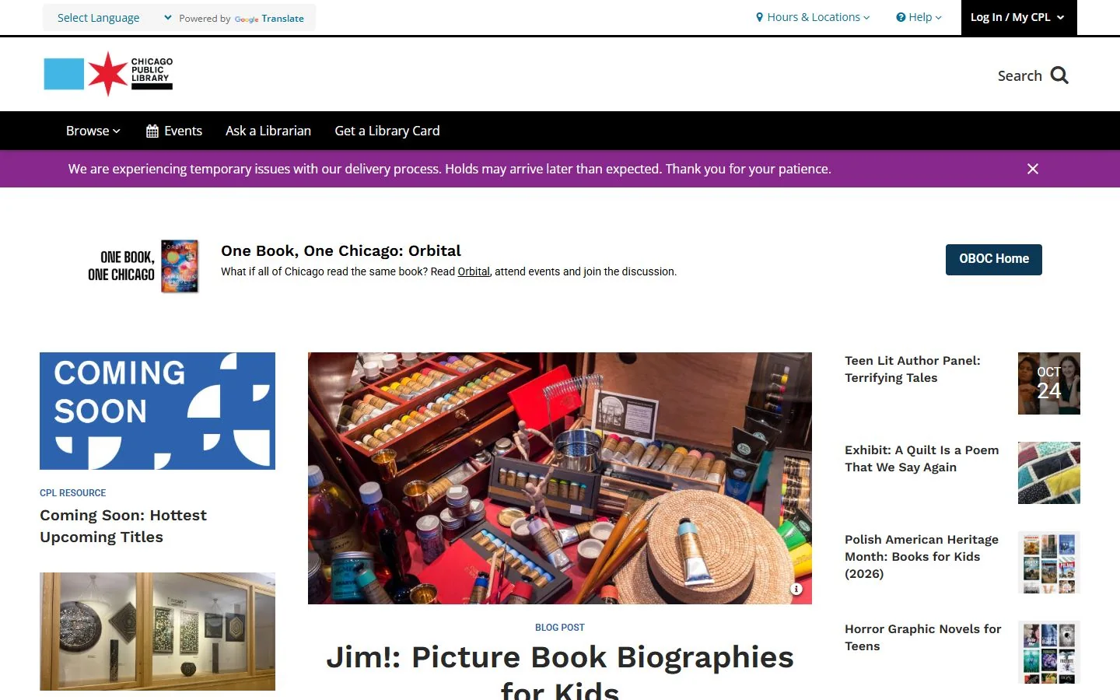Click the Coming Soon blue banner image

[157, 411]
